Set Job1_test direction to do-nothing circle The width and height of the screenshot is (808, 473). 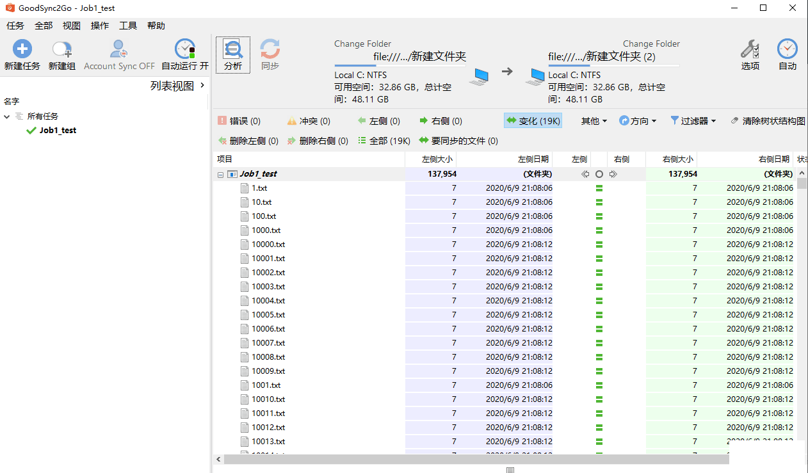[x=599, y=174]
